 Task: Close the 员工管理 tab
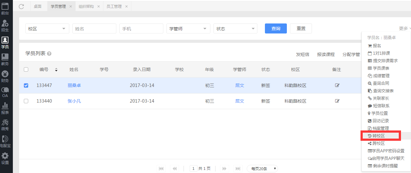(126, 7)
